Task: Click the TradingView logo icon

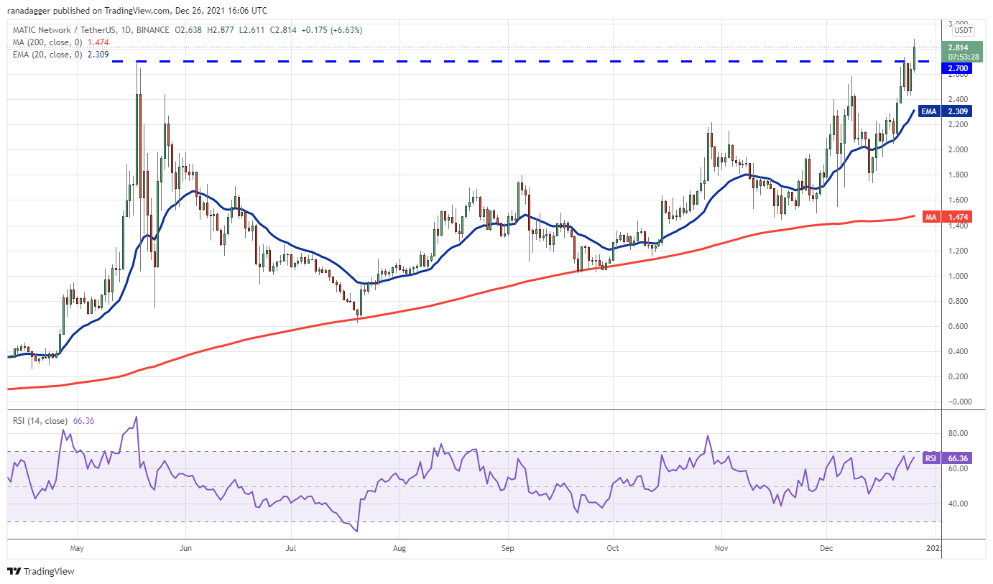Action: [14, 572]
